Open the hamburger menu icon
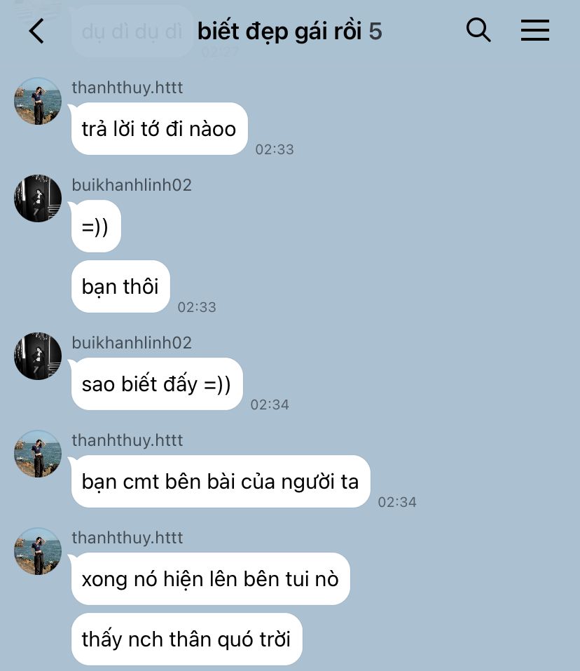Screen dimensions: 580x671 (534, 30)
